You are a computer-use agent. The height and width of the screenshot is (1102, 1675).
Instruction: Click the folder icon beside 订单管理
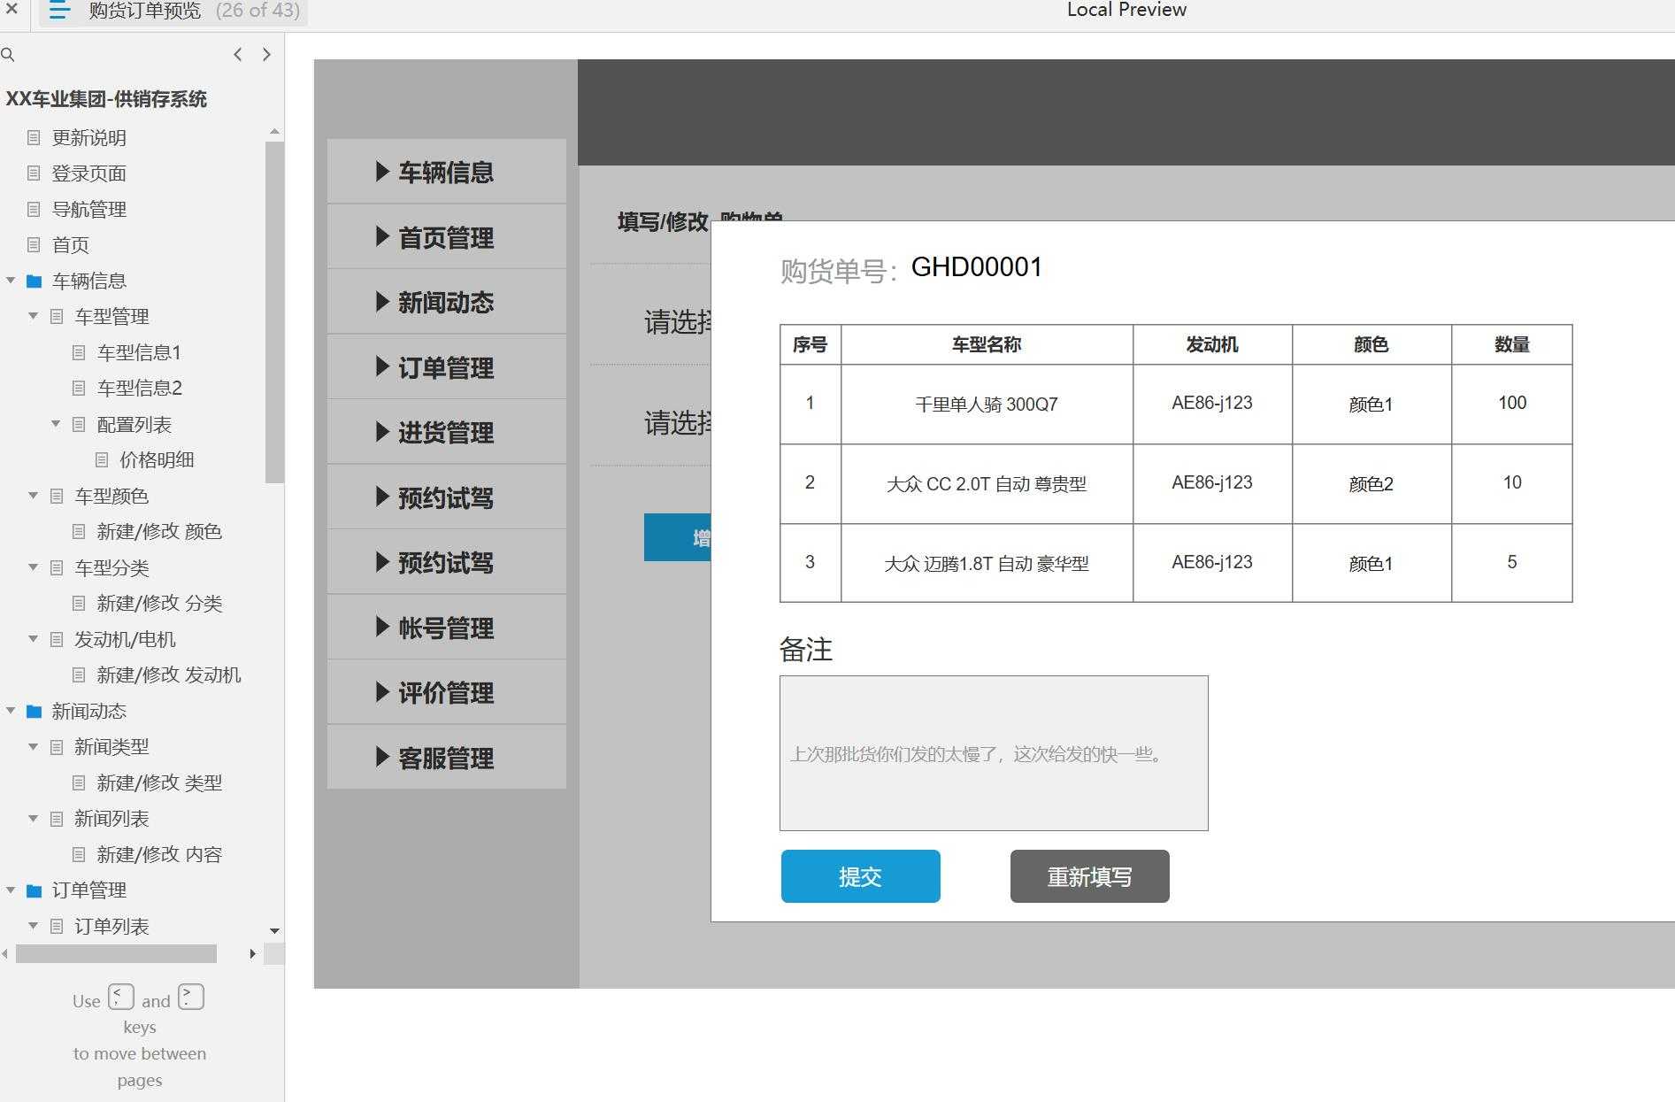click(34, 890)
